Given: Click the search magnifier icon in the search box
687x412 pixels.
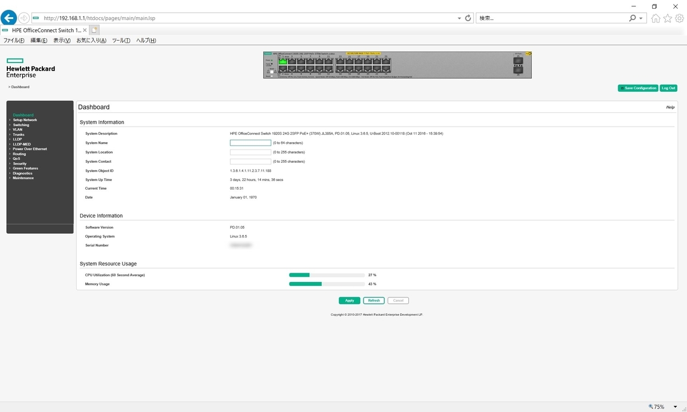Looking at the screenshot, I should pos(633,18).
